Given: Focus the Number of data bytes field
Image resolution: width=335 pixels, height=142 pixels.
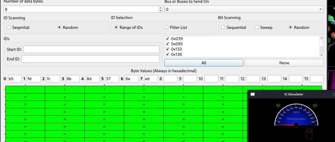Looking at the screenshot, I should (x=81, y=9).
